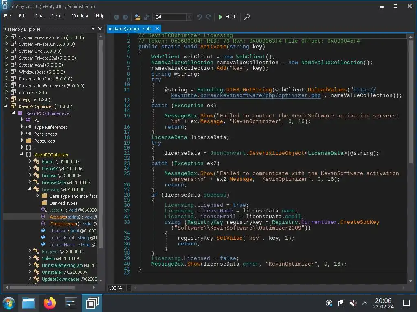Collapse the Licensing @0200000E class node

(x=29, y=188)
